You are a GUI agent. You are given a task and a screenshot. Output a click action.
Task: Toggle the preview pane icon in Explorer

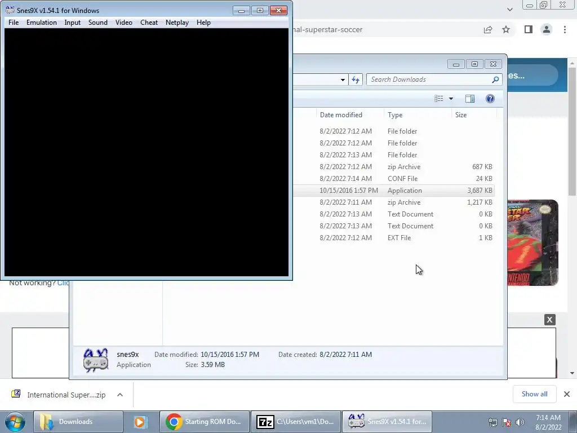(x=470, y=99)
